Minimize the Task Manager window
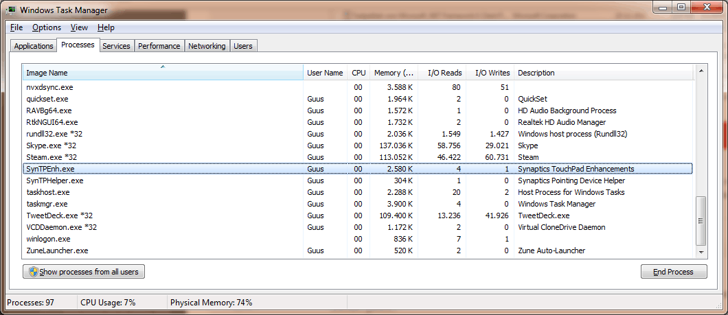728x315 pixels. (x=663, y=8)
